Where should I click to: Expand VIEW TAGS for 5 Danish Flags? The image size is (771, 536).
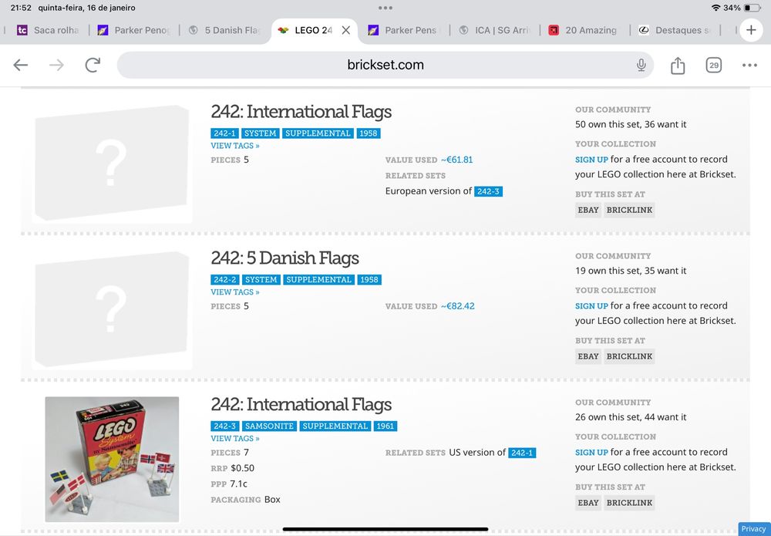235,292
